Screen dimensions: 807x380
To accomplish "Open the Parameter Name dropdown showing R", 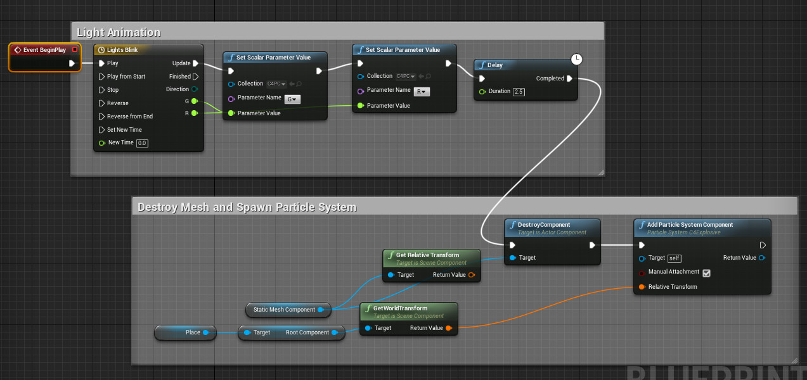I will [x=422, y=91].
